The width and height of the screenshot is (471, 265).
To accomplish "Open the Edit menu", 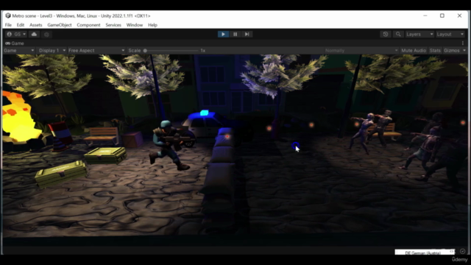I will (x=21, y=25).
